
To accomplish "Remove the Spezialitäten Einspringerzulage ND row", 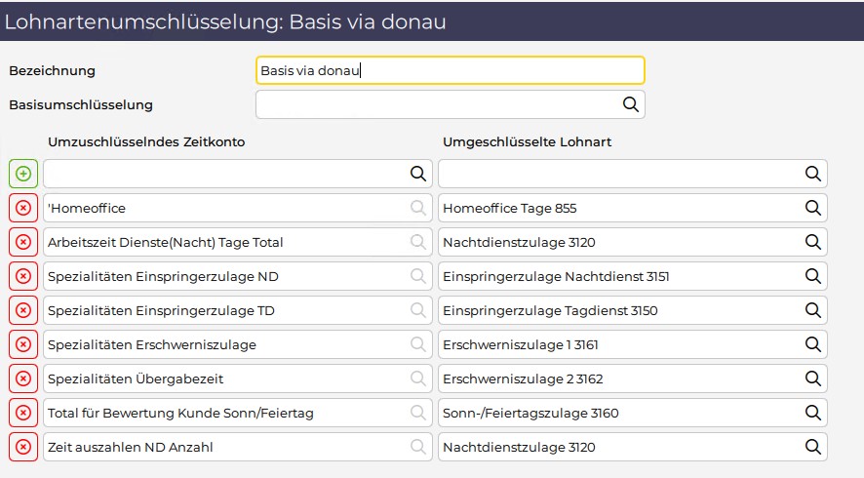I will click(23, 276).
